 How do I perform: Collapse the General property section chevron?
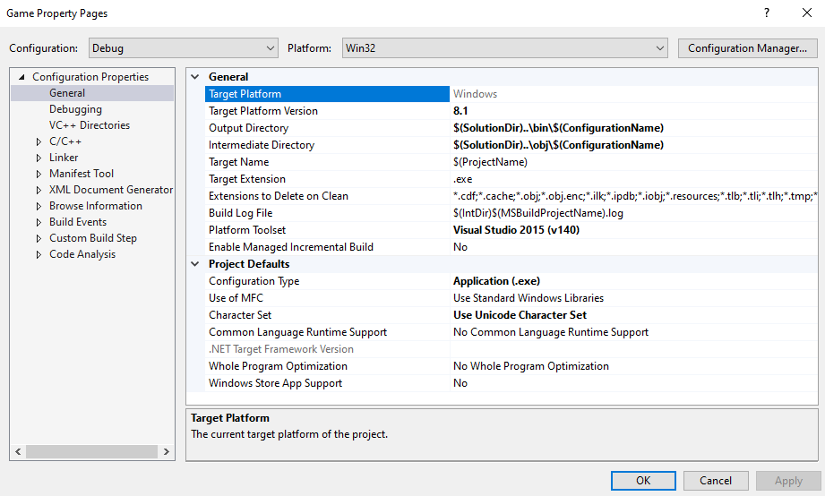coord(195,77)
